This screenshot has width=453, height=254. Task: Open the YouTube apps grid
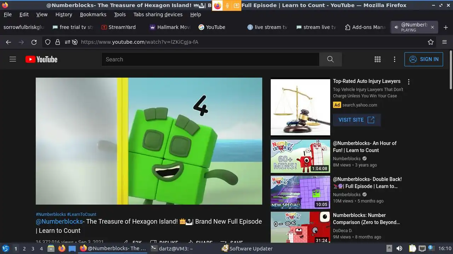[378, 59]
